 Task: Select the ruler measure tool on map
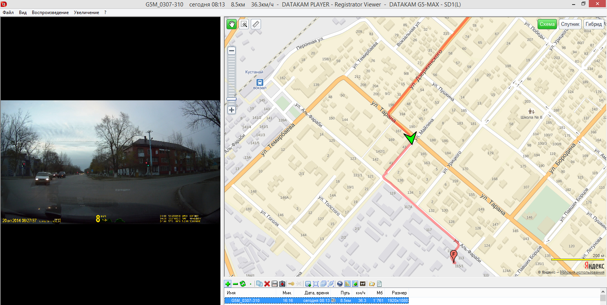pyautogui.click(x=256, y=24)
